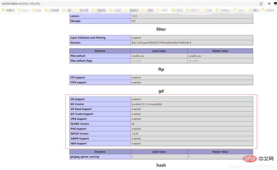Click the black extension icon at far right
This screenshot has height=170, width=277.
coord(275,4)
